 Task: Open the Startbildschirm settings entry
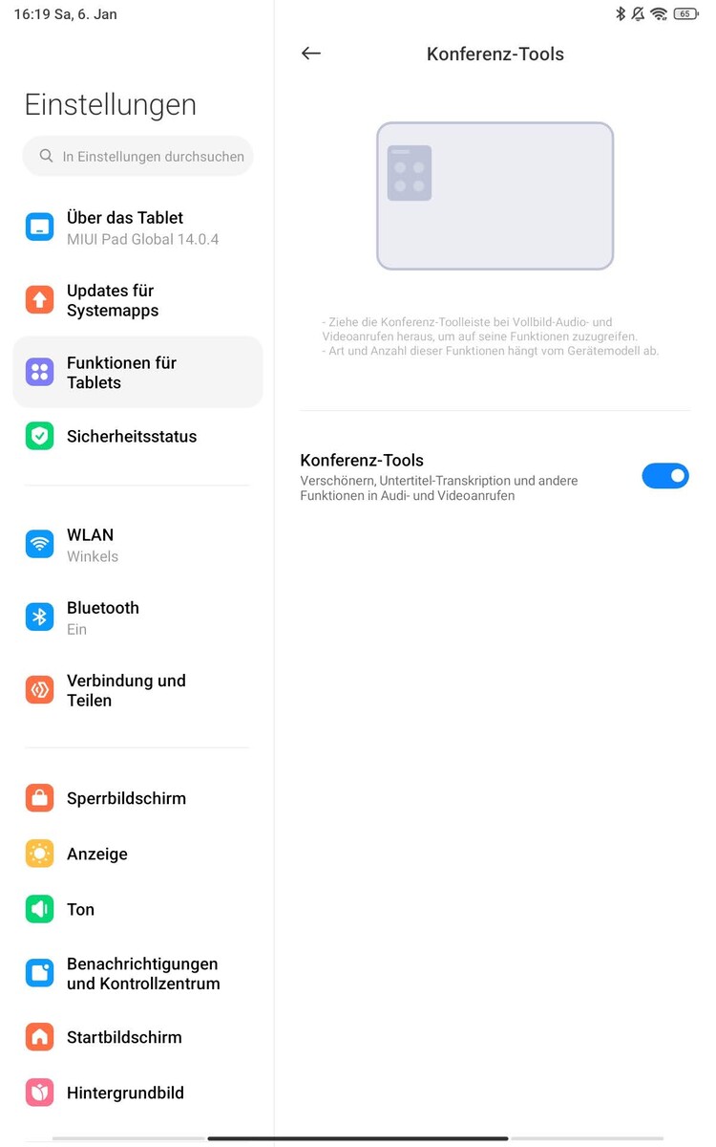coord(137,1037)
